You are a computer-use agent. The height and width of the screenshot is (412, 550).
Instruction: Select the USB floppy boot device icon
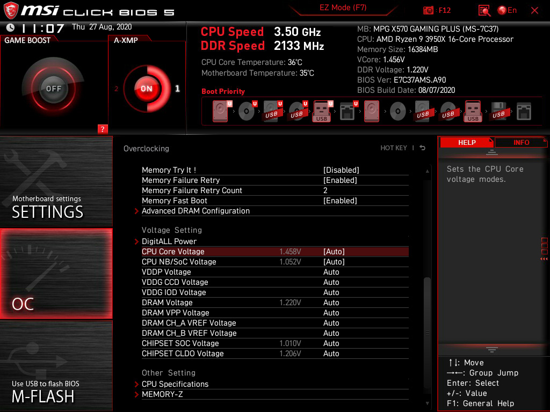(x=498, y=112)
